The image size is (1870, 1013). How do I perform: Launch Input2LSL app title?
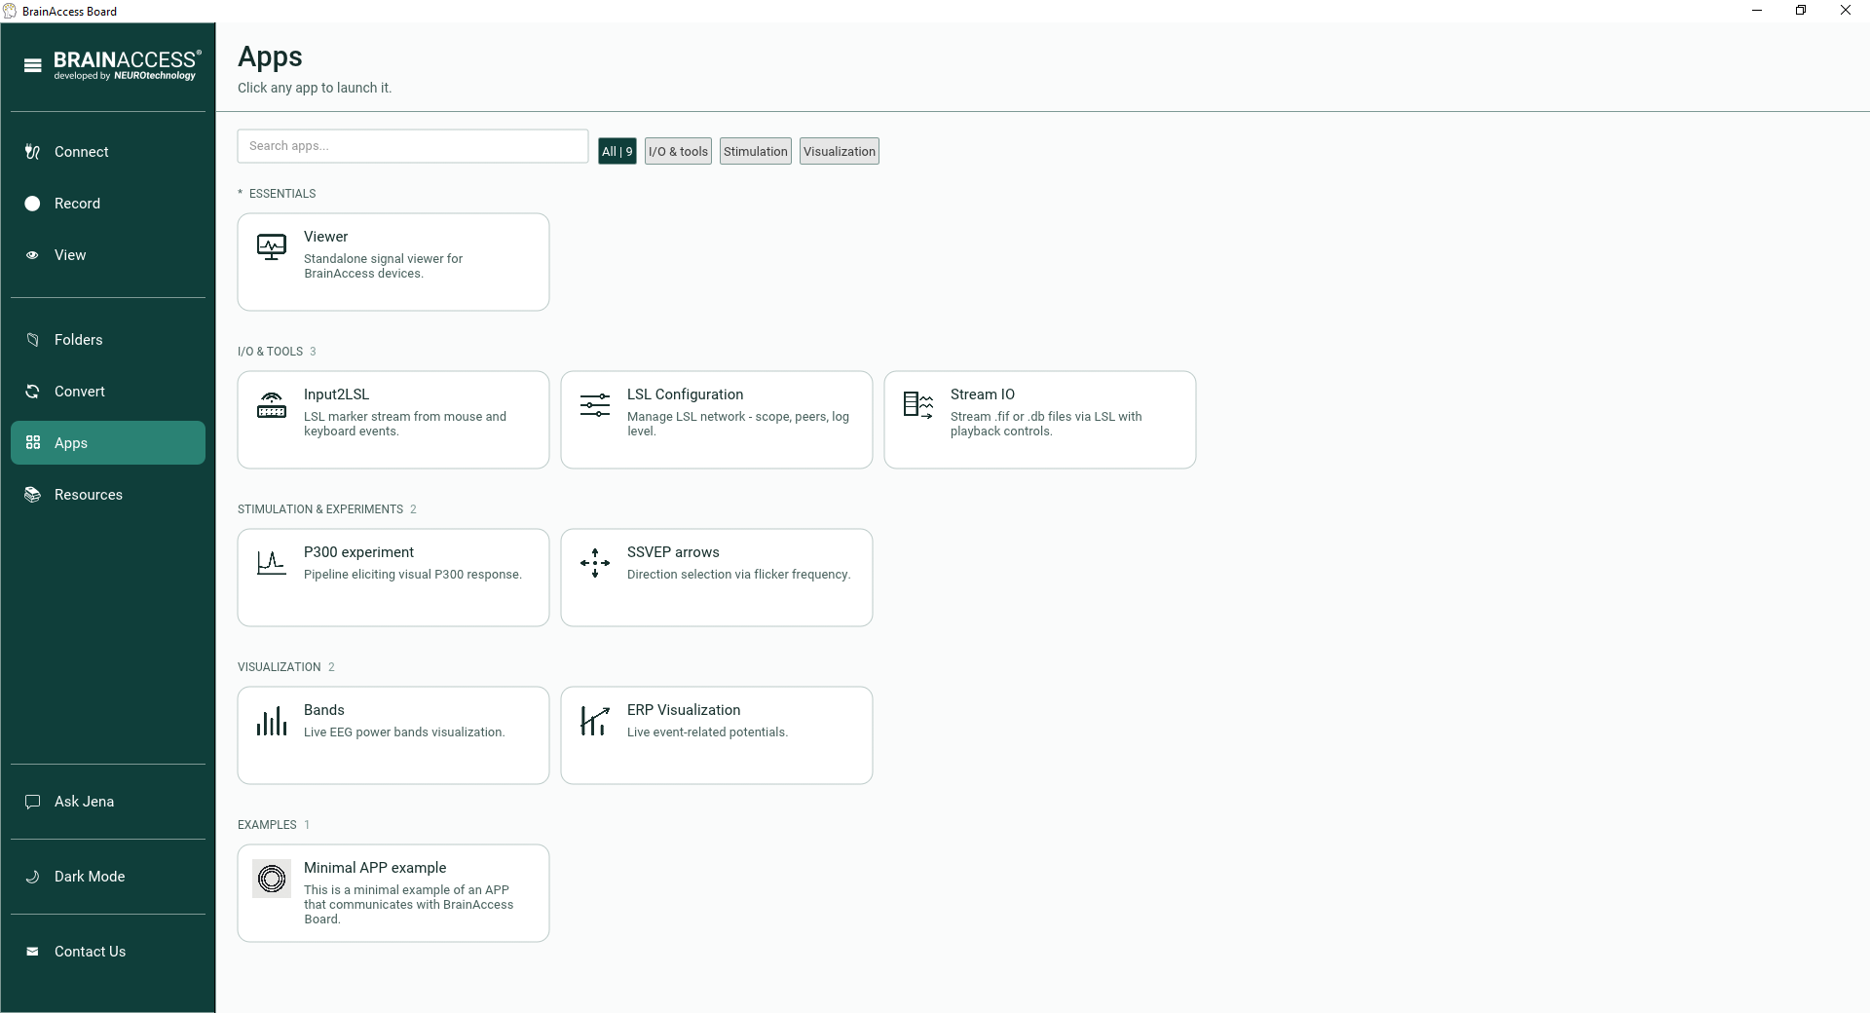click(336, 394)
